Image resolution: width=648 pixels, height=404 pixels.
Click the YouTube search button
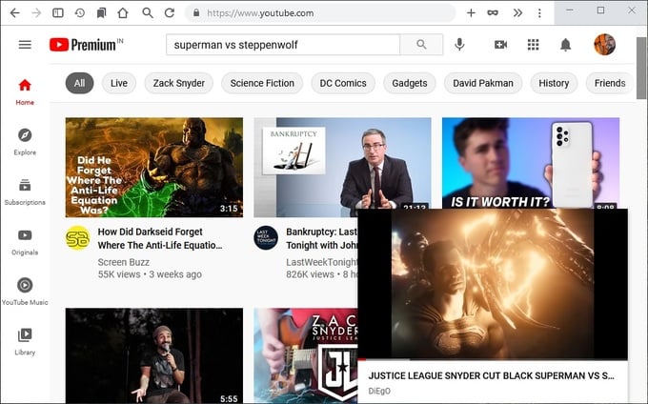[x=421, y=45]
